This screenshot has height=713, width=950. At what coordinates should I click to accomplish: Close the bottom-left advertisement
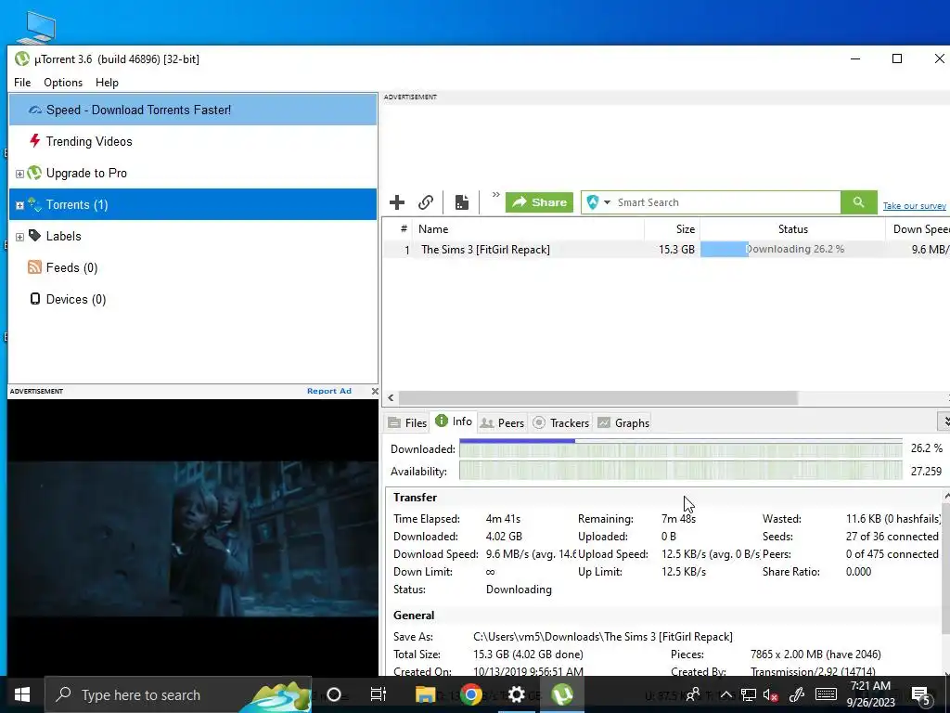click(375, 392)
